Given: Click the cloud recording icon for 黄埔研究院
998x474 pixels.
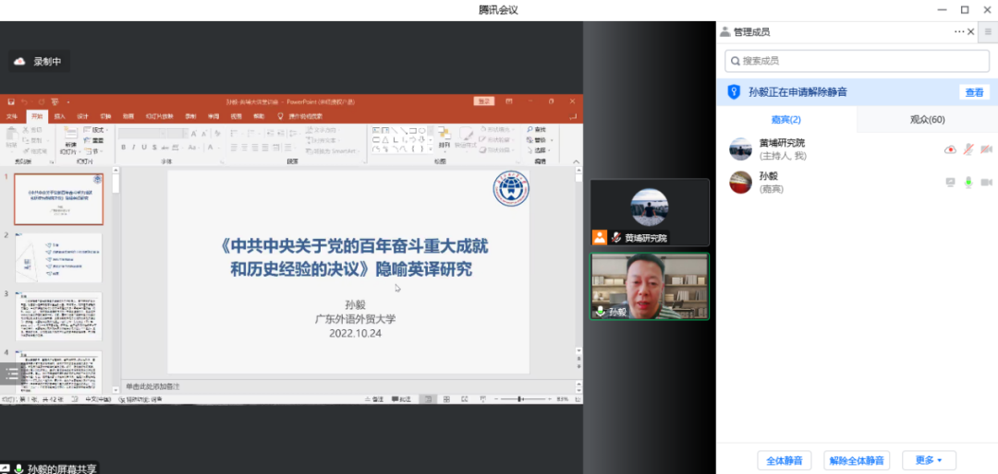Looking at the screenshot, I should pyautogui.click(x=949, y=149).
